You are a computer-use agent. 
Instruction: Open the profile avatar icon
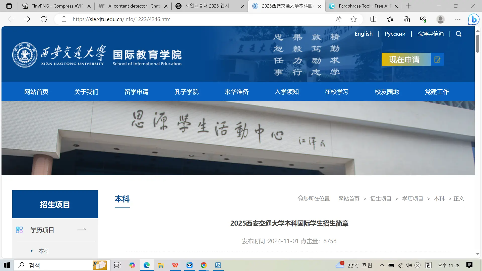(x=441, y=19)
